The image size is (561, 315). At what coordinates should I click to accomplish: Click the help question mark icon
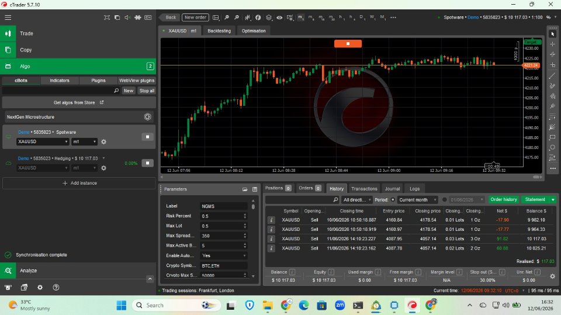(56, 287)
